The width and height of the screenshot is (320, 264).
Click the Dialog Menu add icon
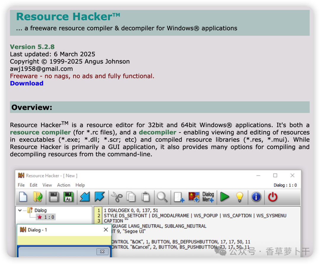[x=208, y=197]
